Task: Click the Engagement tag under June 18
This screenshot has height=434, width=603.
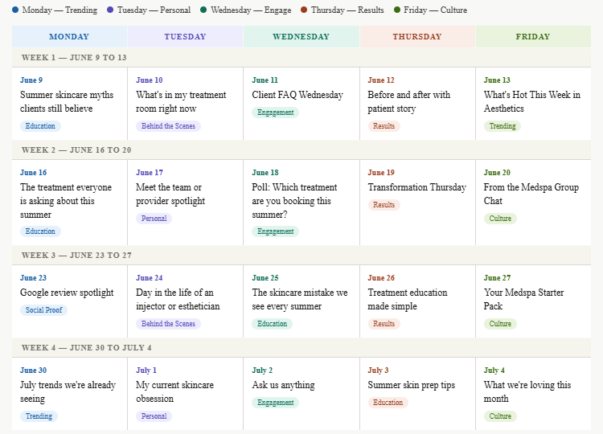Action: pyautogui.click(x=275, y=231)
